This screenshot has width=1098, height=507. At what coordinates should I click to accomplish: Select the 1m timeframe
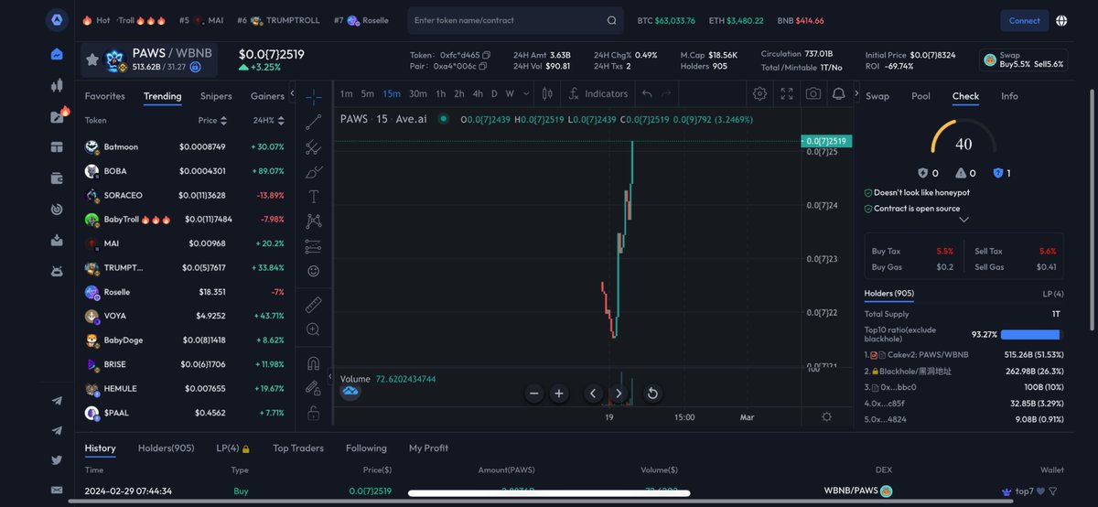pos(347,93)
